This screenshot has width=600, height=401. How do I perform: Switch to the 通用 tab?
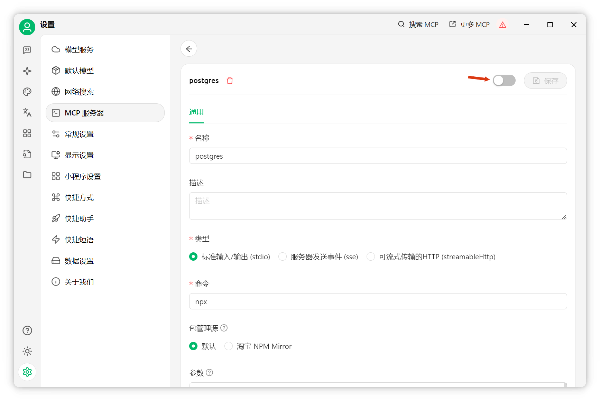tap(196, 112)
